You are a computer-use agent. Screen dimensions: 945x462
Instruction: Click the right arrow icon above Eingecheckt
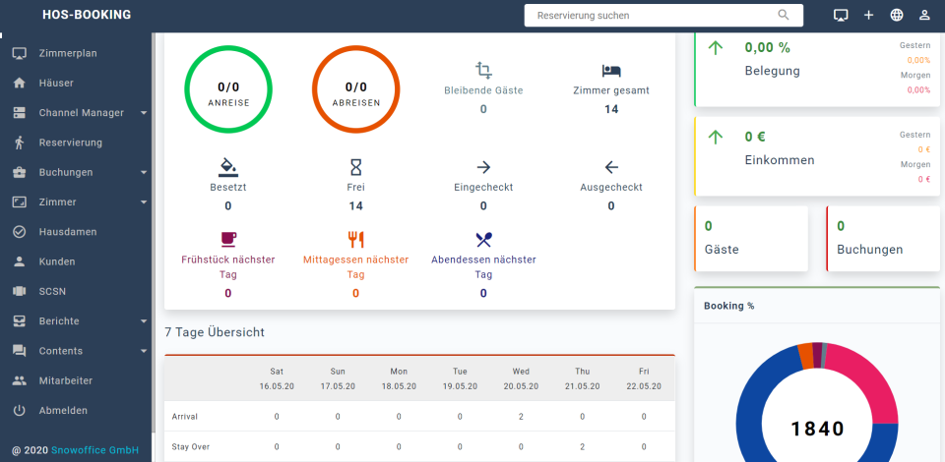(483, 167)
